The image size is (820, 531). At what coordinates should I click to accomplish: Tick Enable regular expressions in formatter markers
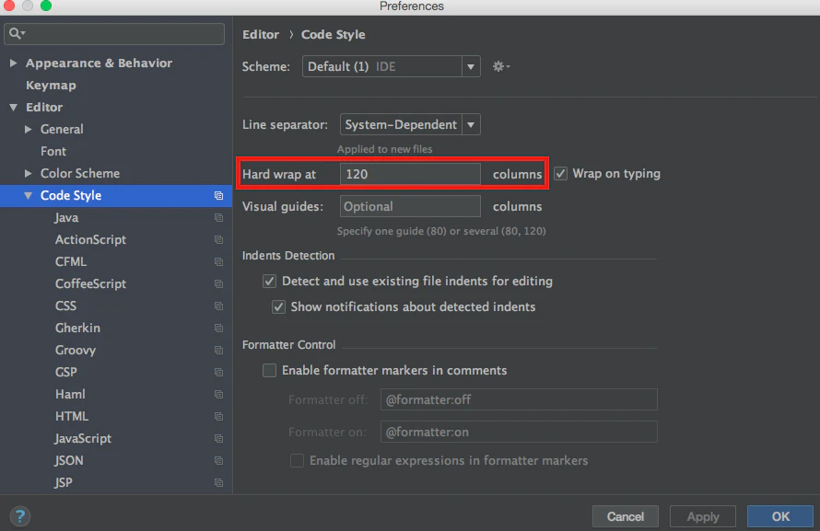click(x=297, y=460)
